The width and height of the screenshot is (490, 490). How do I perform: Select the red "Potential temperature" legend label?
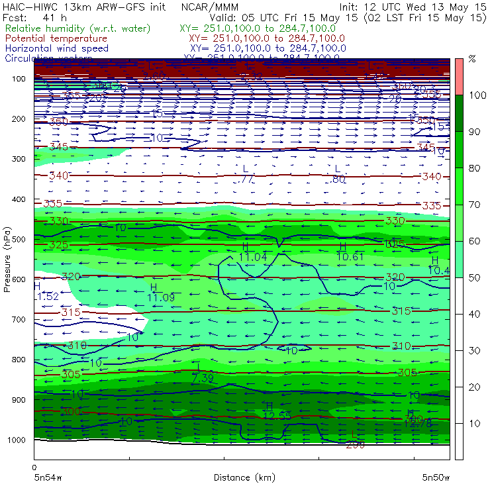tap(56, 38)
